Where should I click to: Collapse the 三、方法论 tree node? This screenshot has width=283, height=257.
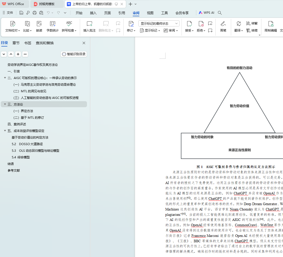[x=5, y=104]
